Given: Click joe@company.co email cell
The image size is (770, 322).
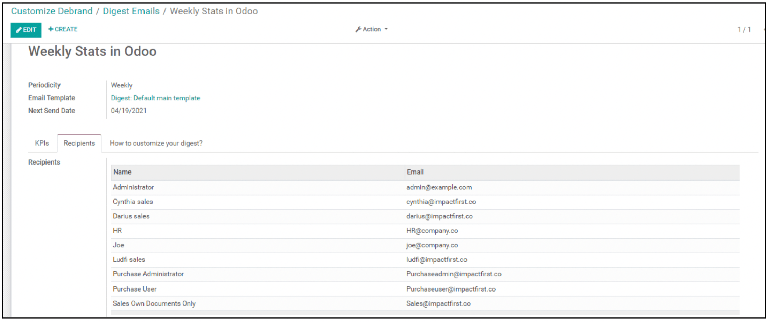Looking at the screenshot, I should pyautogui.click(x=432, y=245).
